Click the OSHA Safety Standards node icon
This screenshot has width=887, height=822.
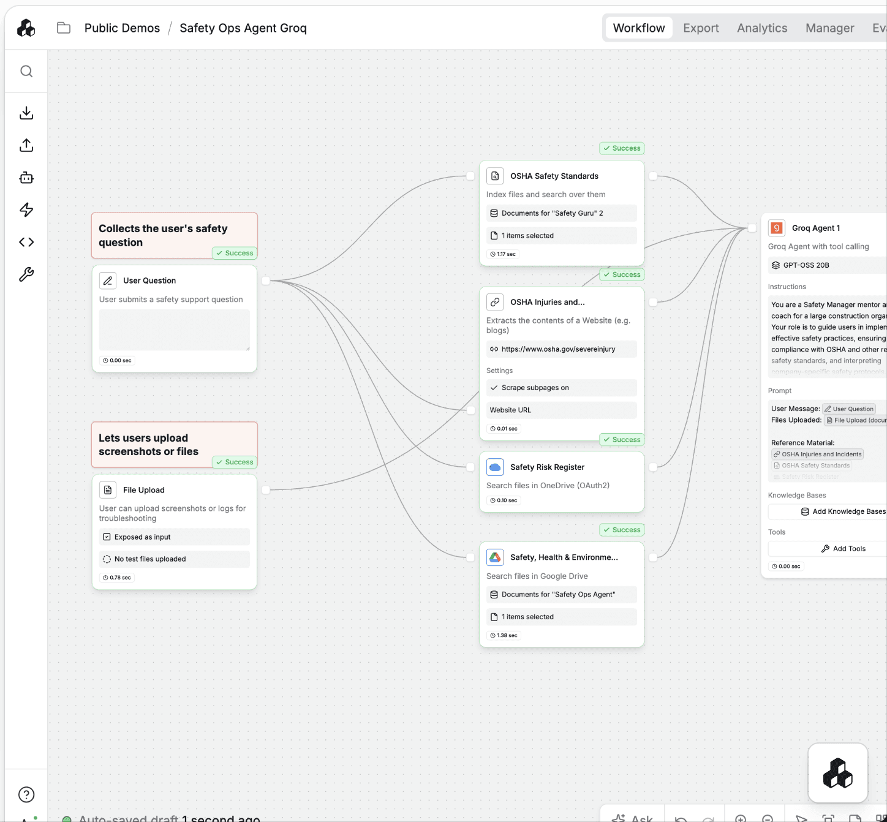pos(495,176)
